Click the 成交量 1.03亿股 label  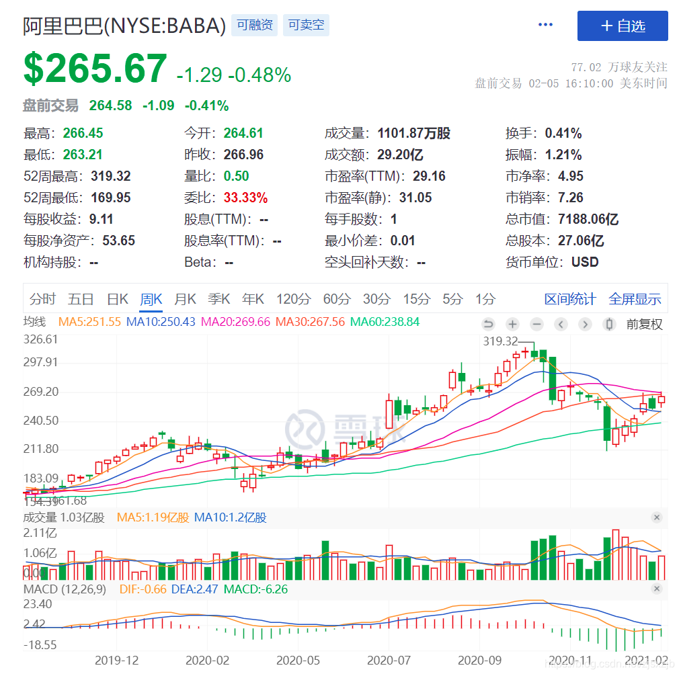coord(64,517)
